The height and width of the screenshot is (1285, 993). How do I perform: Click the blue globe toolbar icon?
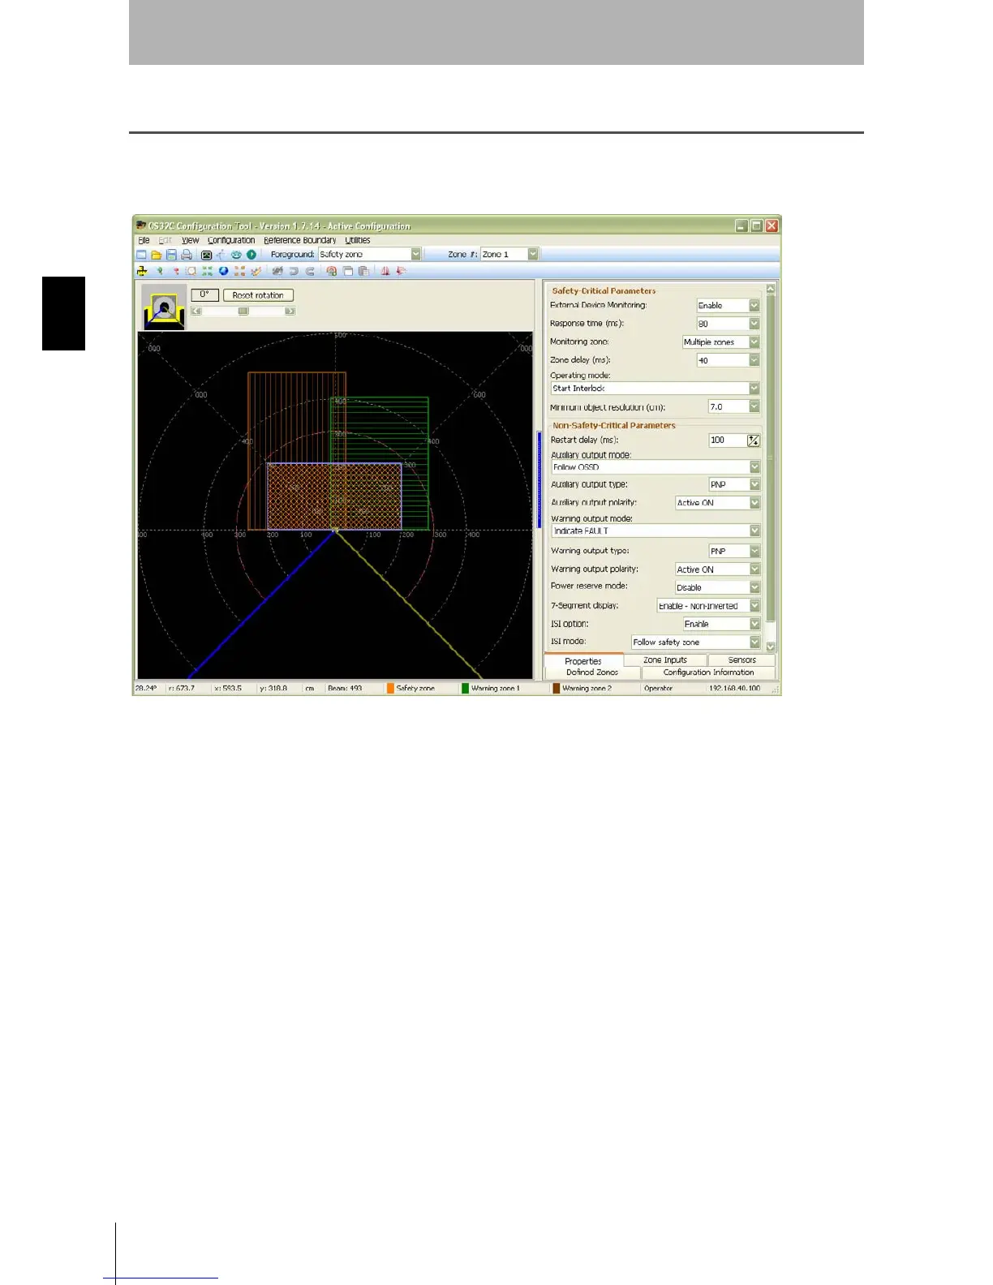click(x=223, y=271)
